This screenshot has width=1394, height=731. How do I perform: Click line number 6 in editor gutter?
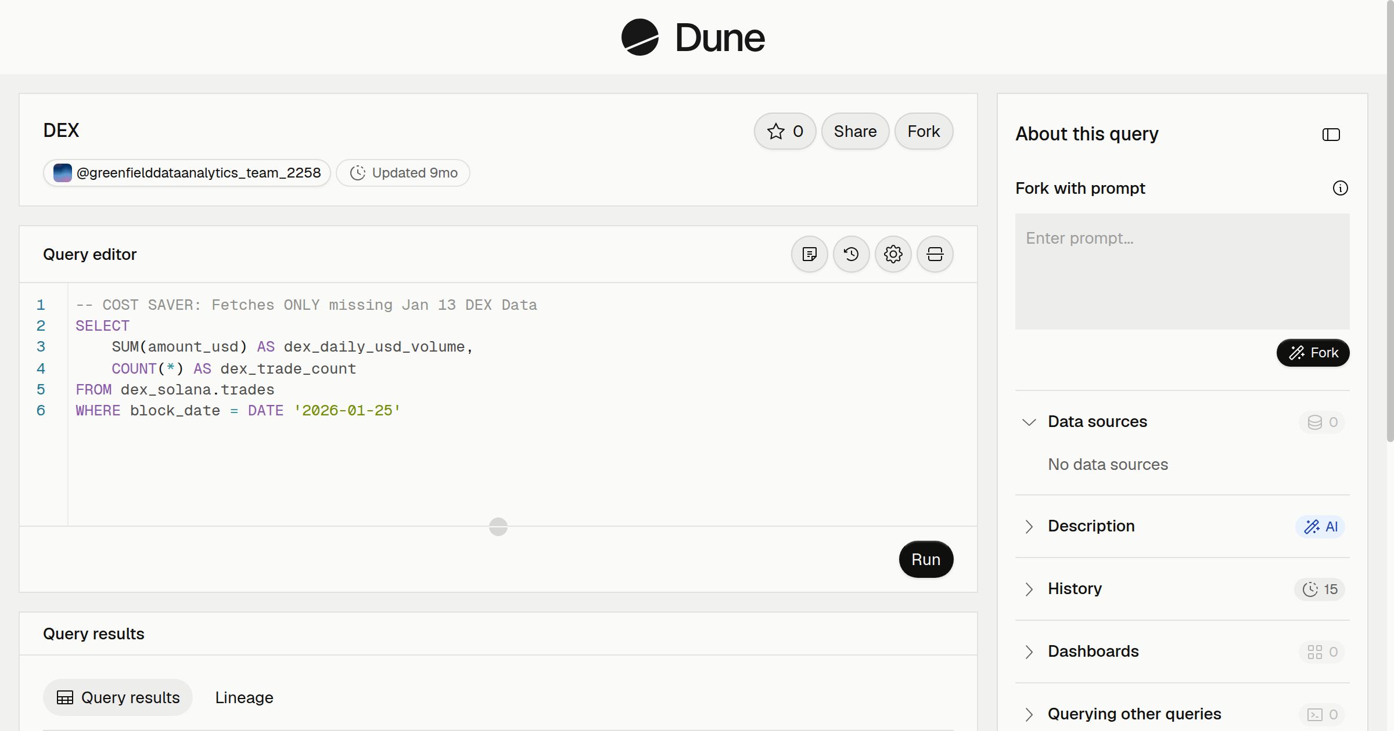pyautogui.click(x=41, y=411)
